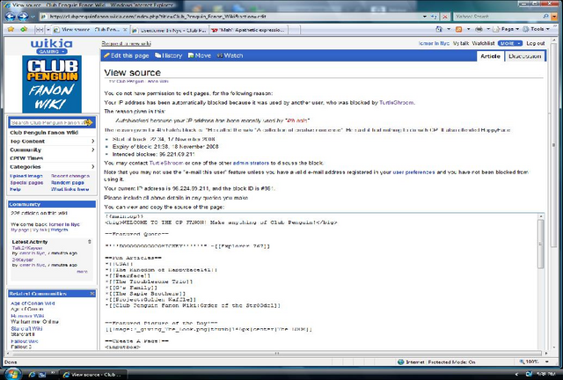This screenshot has width=563, height=380.
Task: Change zoom level at 100% in the status bar
Action: click(x=534, y=362)
